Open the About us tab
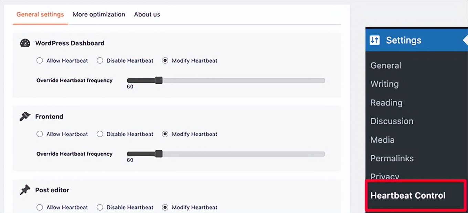This screenshot has width=468, height=213. click(147, 14)
